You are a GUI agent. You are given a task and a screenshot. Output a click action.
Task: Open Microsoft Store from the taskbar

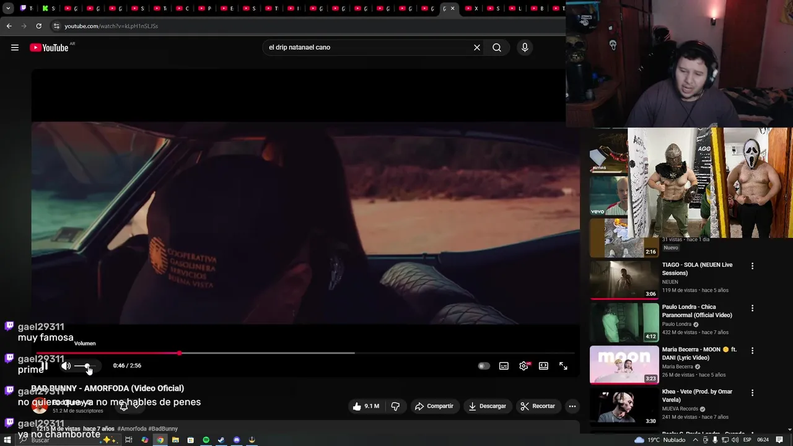point(190,440)
